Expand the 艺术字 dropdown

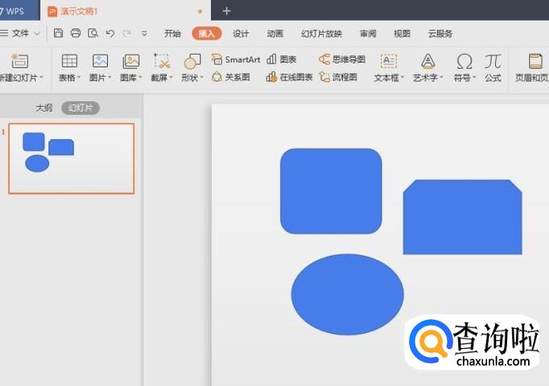tap(441, 77)
